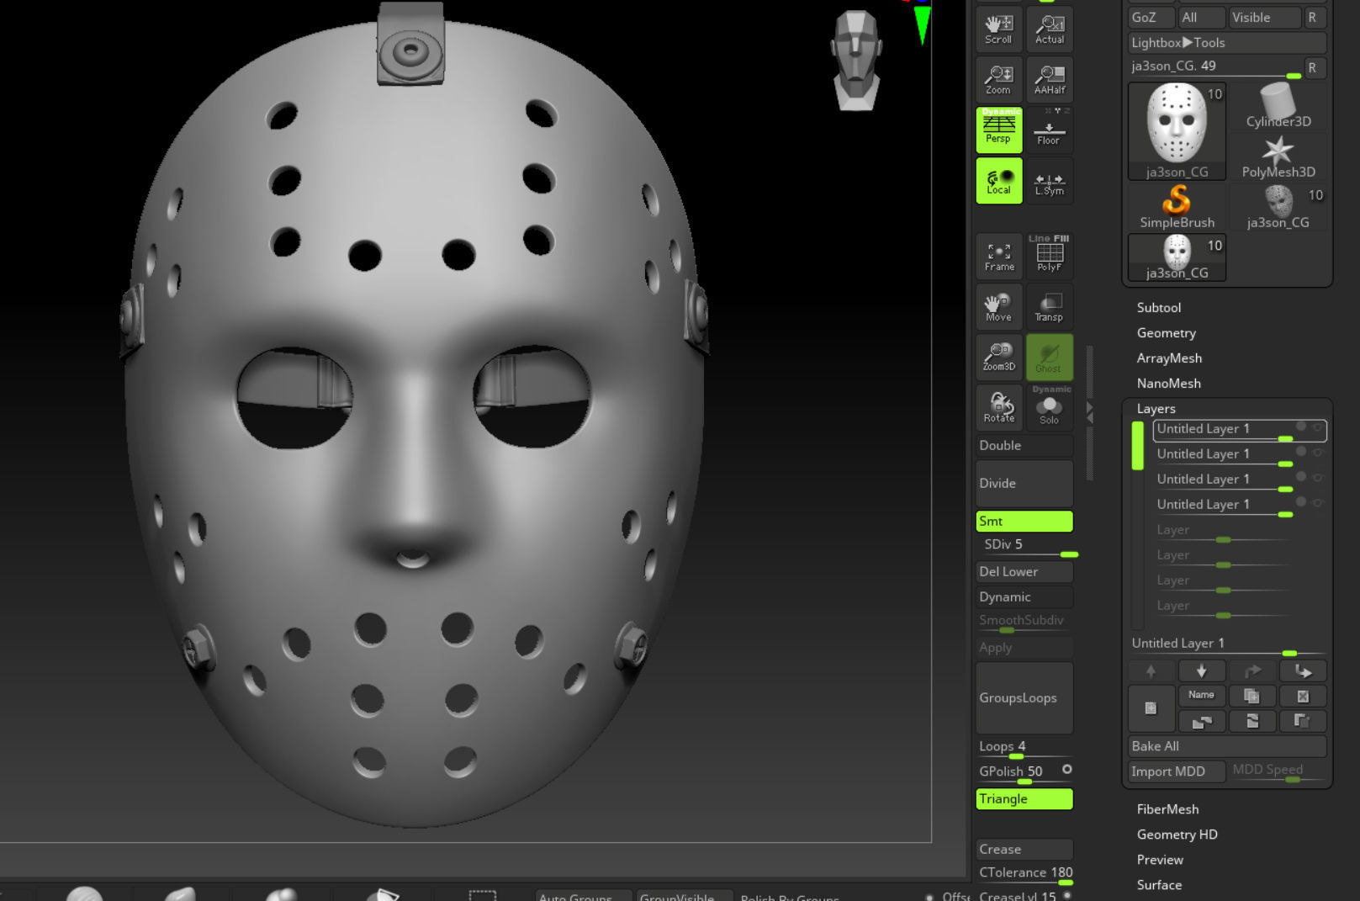This screenshot has width=1360, height=901.
Task: Click the head-shaped camera view orientation widget
Action: pos(856,61)
